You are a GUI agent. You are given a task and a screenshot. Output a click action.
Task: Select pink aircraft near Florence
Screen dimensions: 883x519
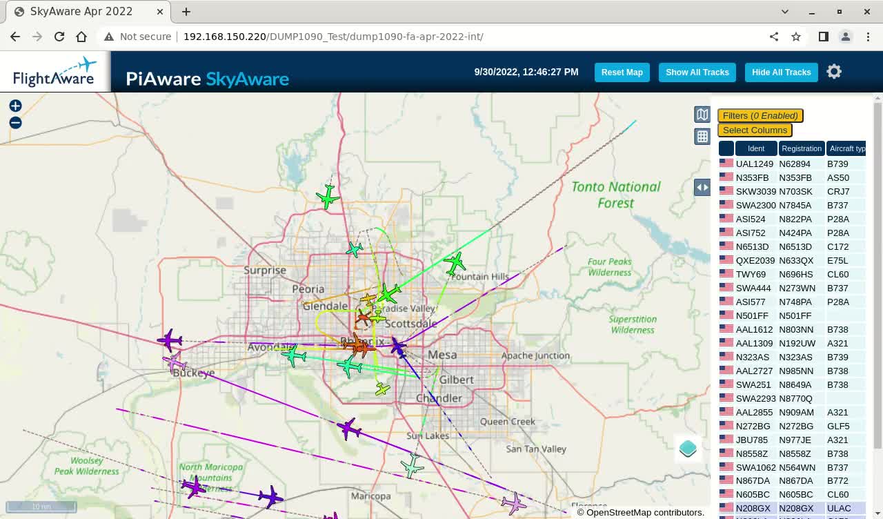pyautogui.click(x=514, y=503)
